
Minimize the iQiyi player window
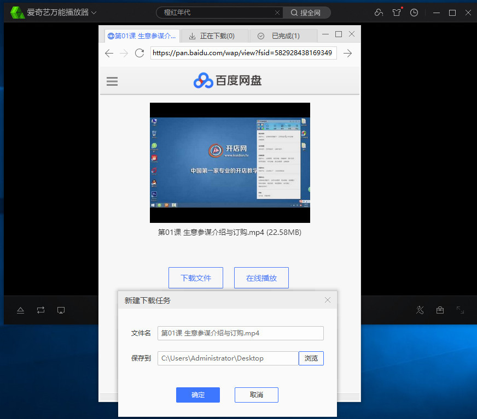tap(437, 13)
